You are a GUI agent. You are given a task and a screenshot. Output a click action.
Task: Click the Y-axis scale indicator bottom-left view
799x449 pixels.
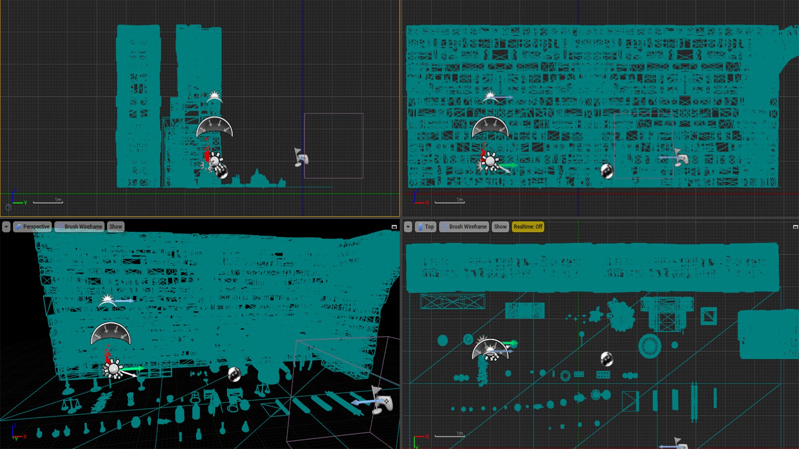click(13, 437)
